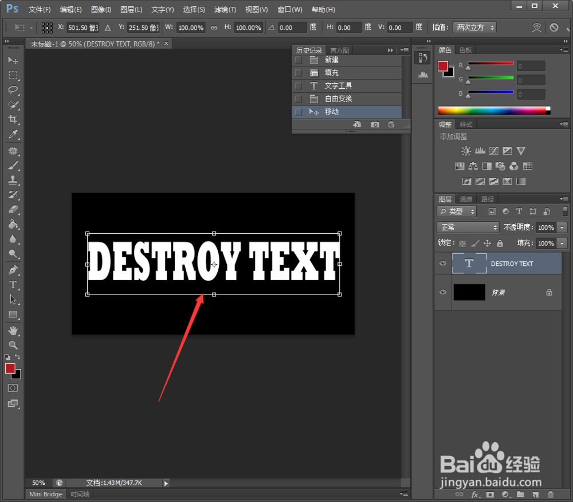Toggle history brush source for 填充
Image resolution: width=573 pixels, height=502 pixels.
pyautogui.click(x=299, y=73)
